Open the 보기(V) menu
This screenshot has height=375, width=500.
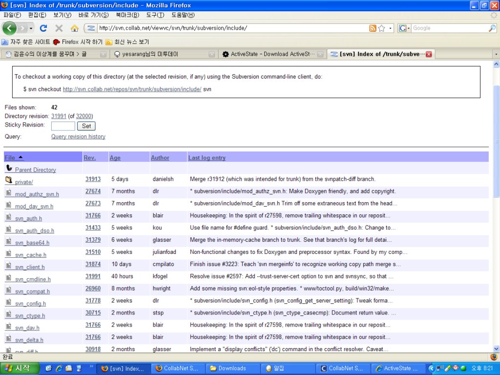[x=62, y=15]
